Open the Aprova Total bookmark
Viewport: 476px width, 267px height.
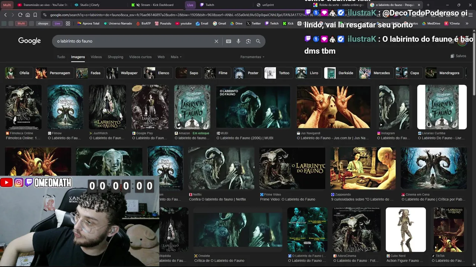tap(88, 23)
